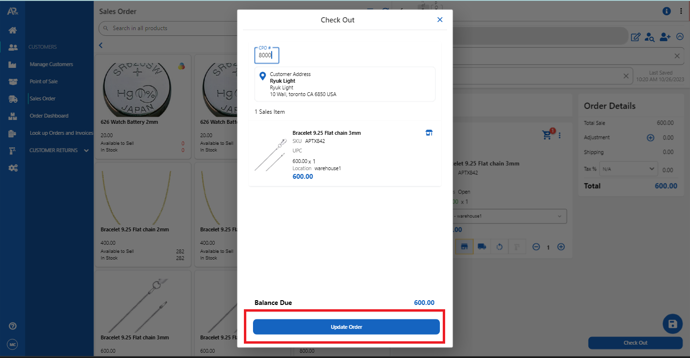Click the CPO # input field

pos(266,55)
